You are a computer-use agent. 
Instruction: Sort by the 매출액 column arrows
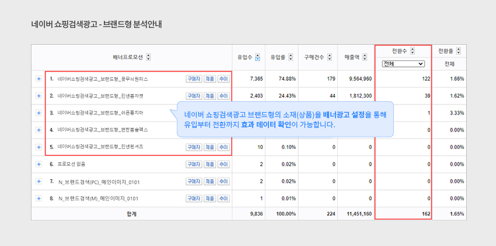click(x=365, y=58)
